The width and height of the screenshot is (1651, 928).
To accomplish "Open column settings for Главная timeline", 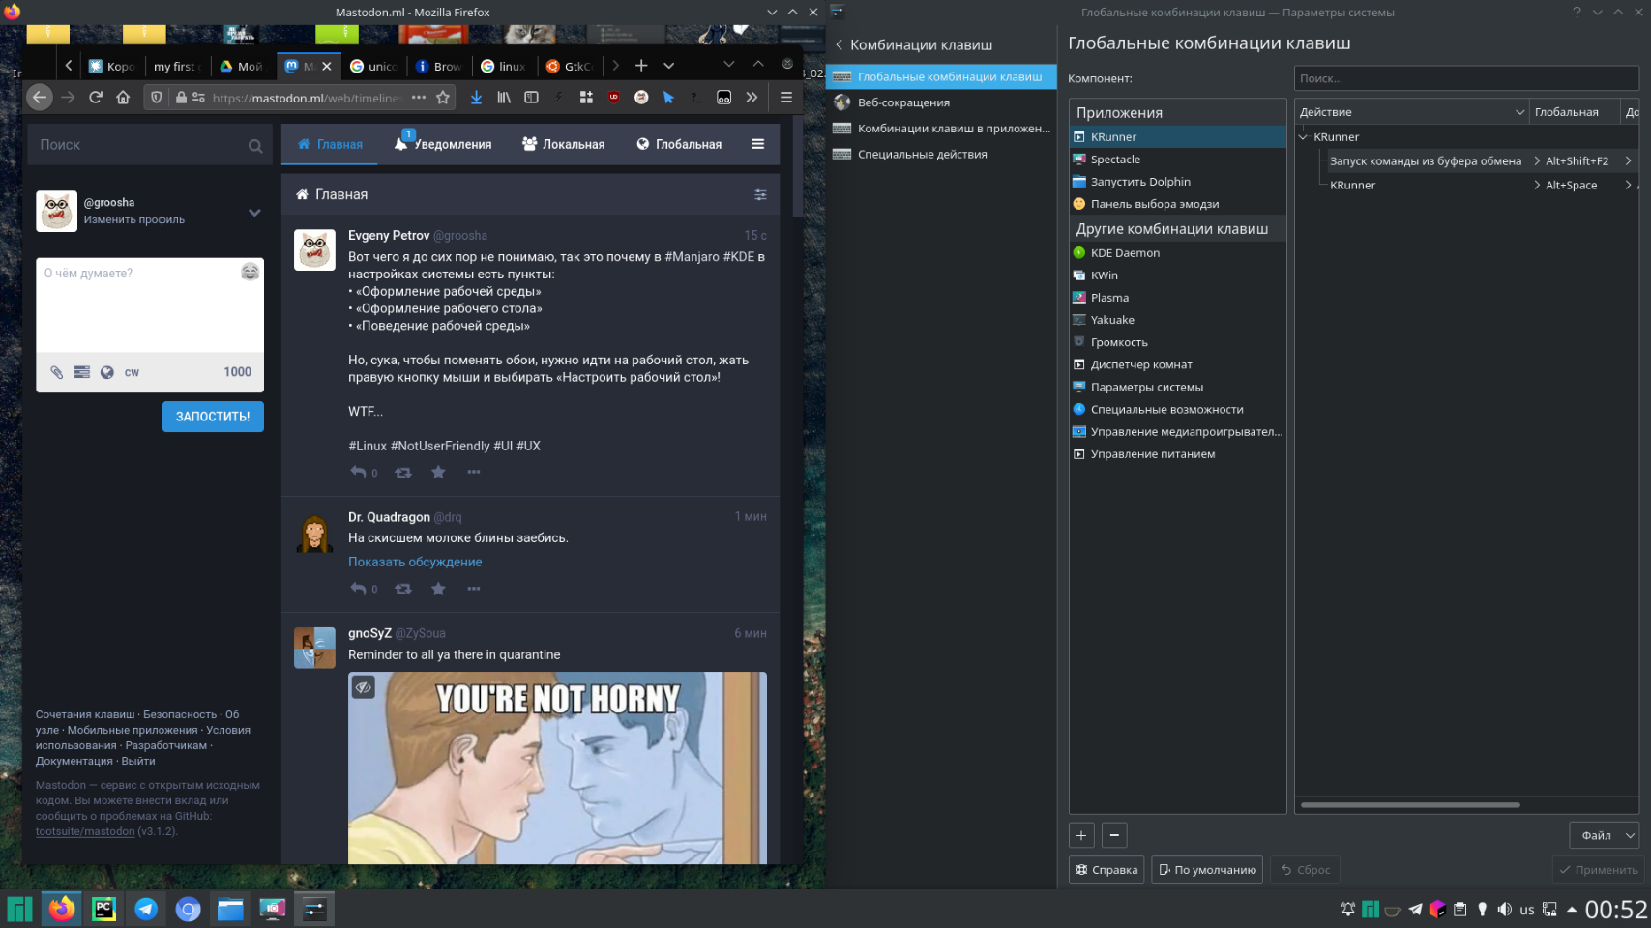I will click(x=760, y=194).
